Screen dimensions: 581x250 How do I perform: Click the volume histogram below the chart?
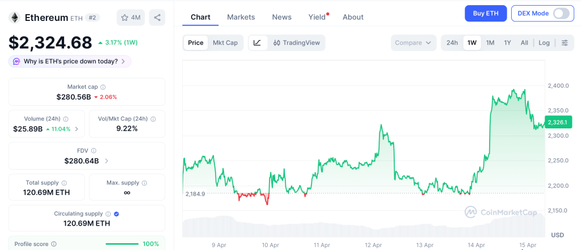pos(364,226)
